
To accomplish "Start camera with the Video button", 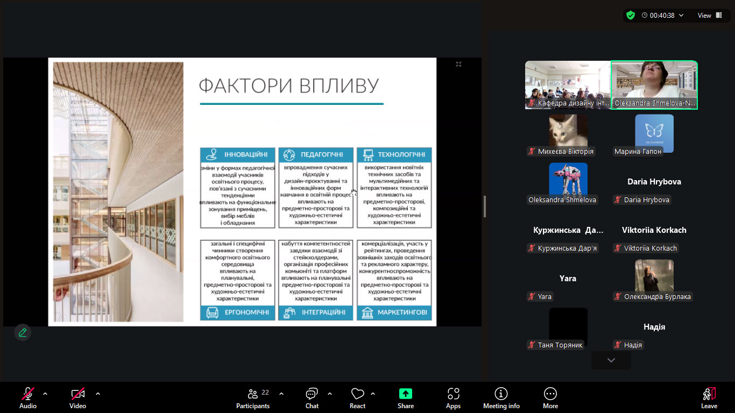I will pos(77,398).
